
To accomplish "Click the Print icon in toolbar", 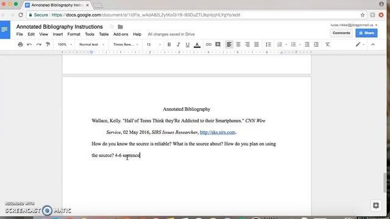I will tap(20, 44).
